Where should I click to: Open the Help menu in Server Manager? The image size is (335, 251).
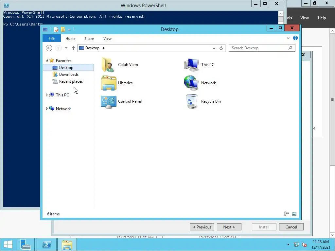click(322, 18)
